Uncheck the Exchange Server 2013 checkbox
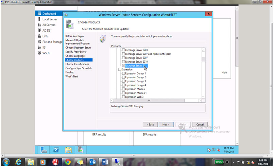274x168 pixels. pyautogui.click(x=123, y=66)
